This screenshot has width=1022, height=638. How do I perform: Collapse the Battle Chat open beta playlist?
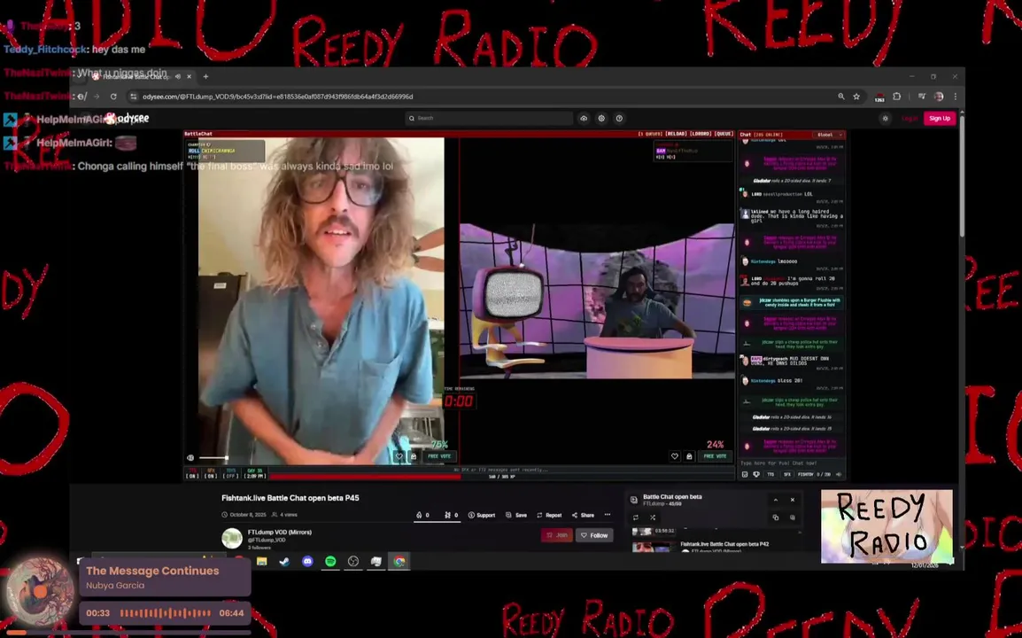point(776,500)
